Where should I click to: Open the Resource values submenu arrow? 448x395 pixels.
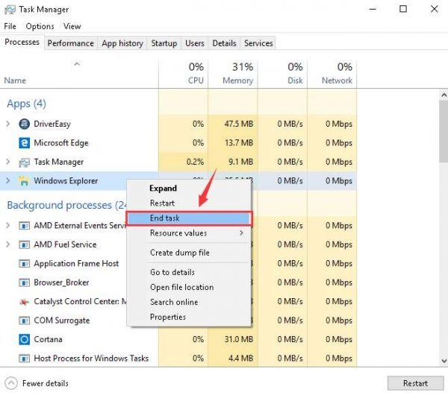pyautogui.click(x=241, y=233)
